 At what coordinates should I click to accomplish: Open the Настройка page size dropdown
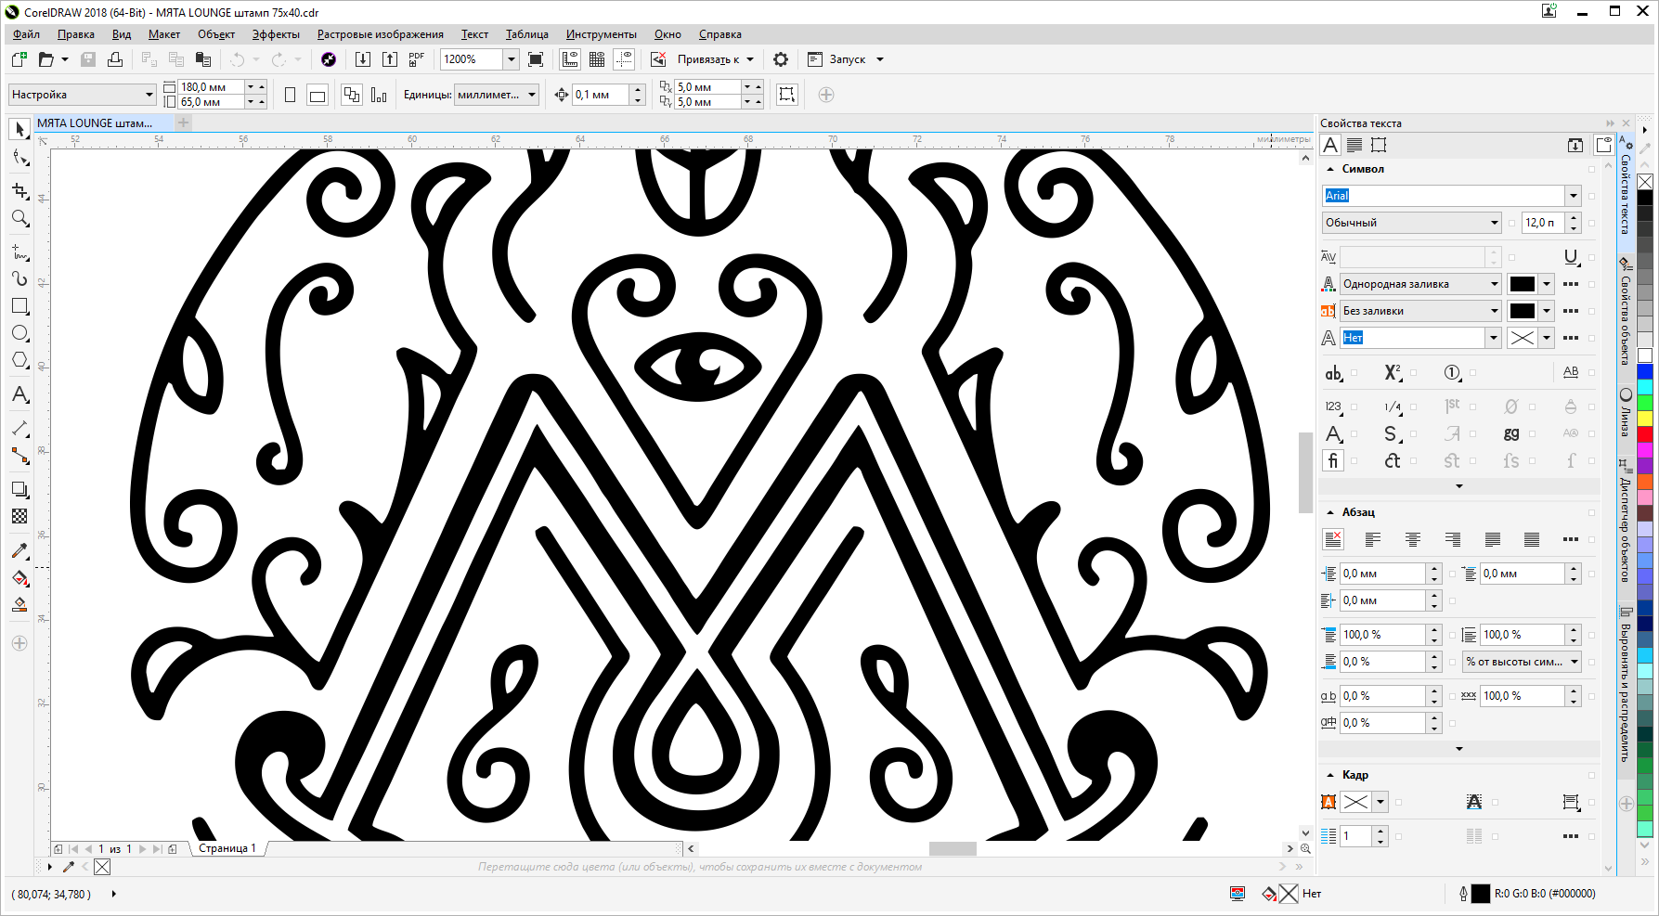click(149, 95)
